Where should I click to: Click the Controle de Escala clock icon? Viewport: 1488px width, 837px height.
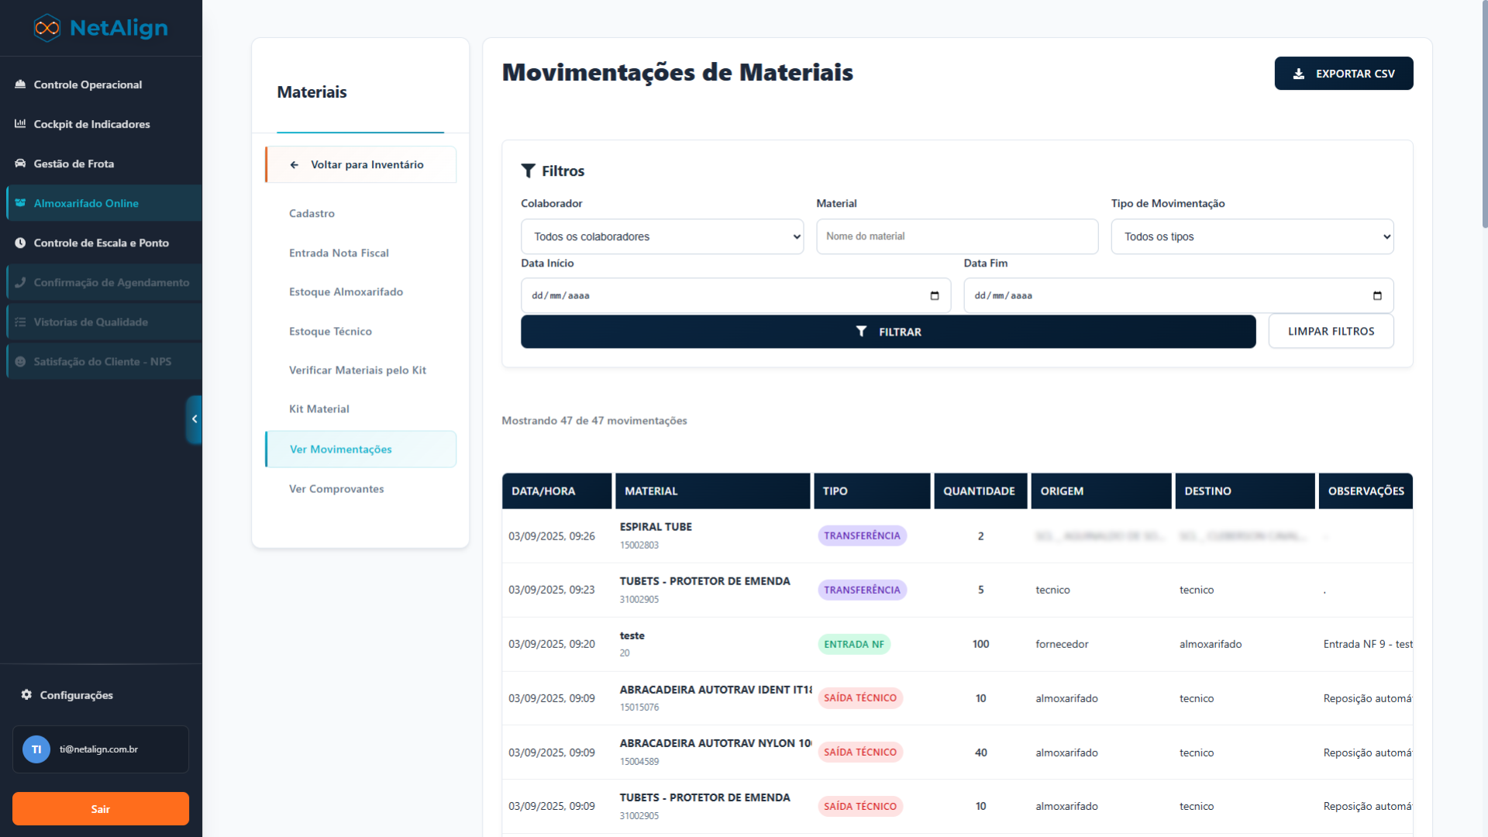pyautogui.click(x=20, y=243)
